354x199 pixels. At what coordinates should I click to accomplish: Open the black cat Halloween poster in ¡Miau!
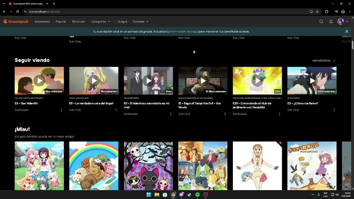[148, 166]
